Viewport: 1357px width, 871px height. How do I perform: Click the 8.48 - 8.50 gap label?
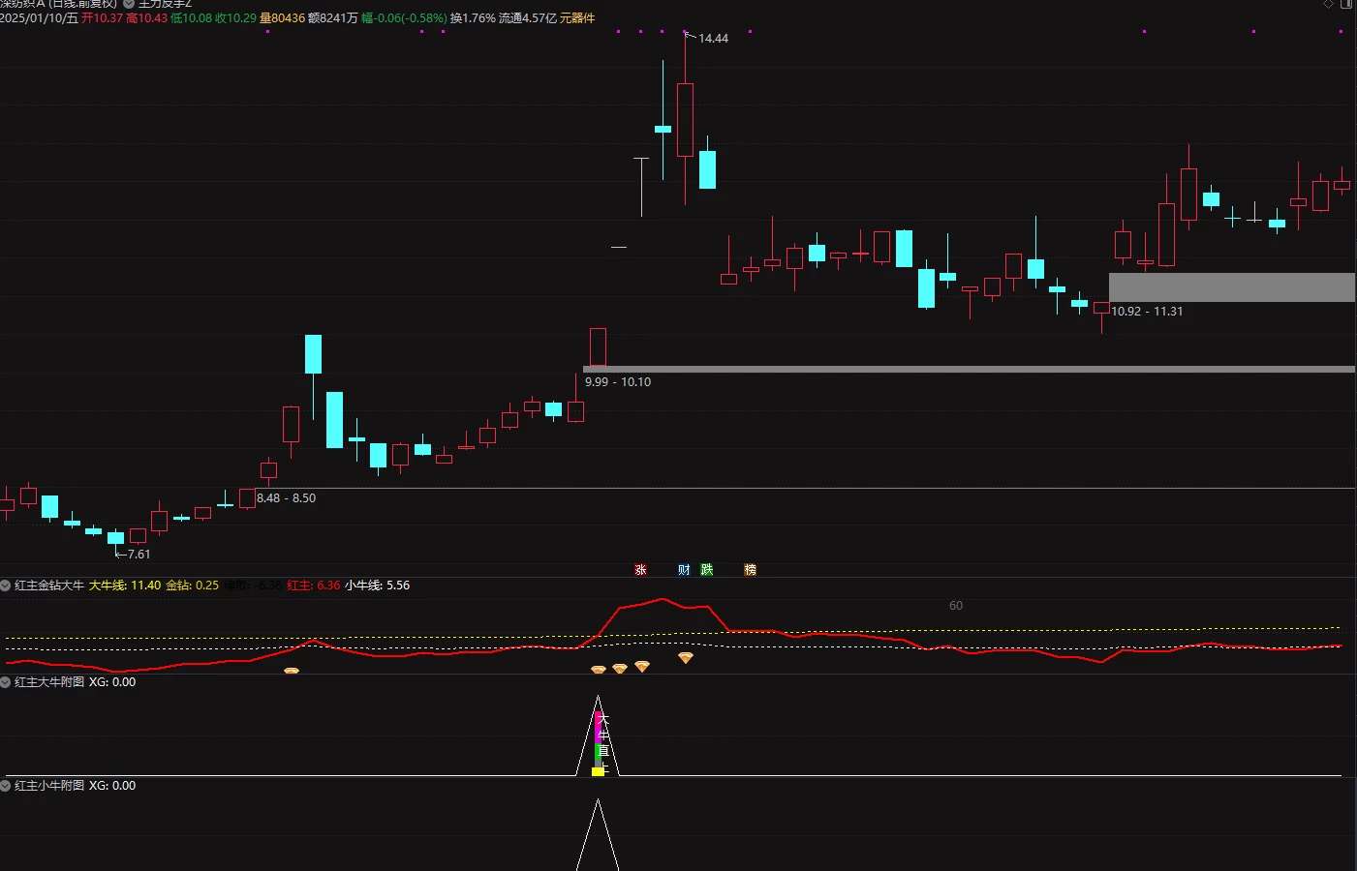pyautogui.click(x=286, y=498)
